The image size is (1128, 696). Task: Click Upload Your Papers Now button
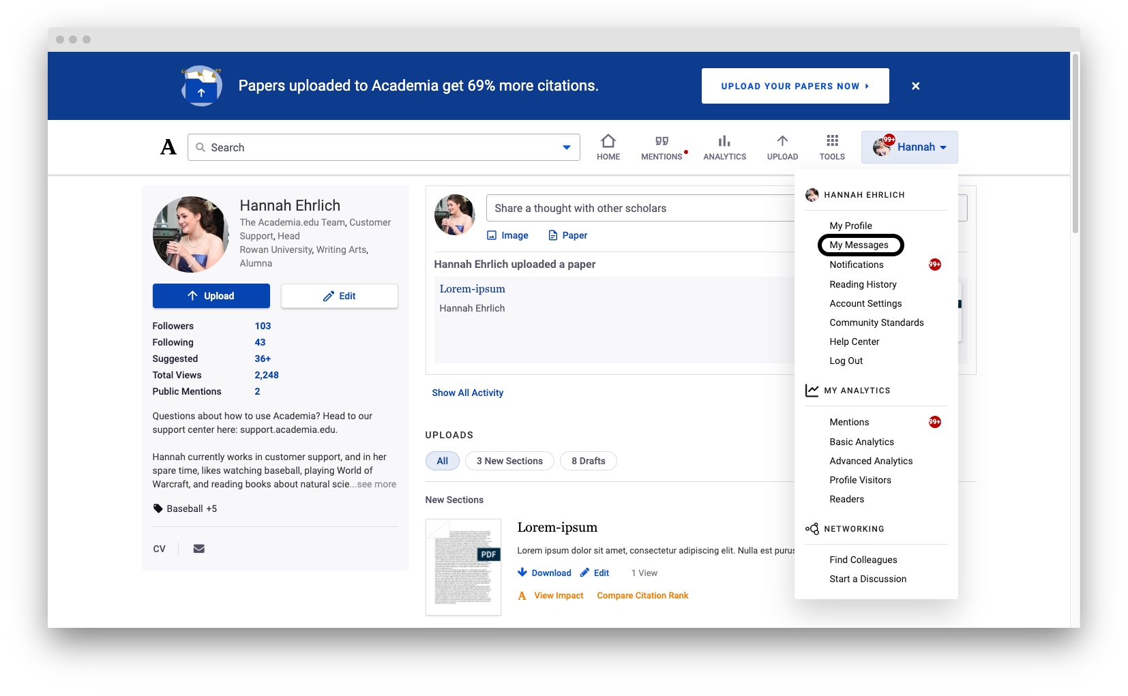tap(795, 86)
